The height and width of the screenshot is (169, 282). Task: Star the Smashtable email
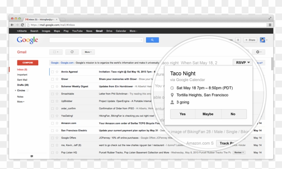[57, 94]
